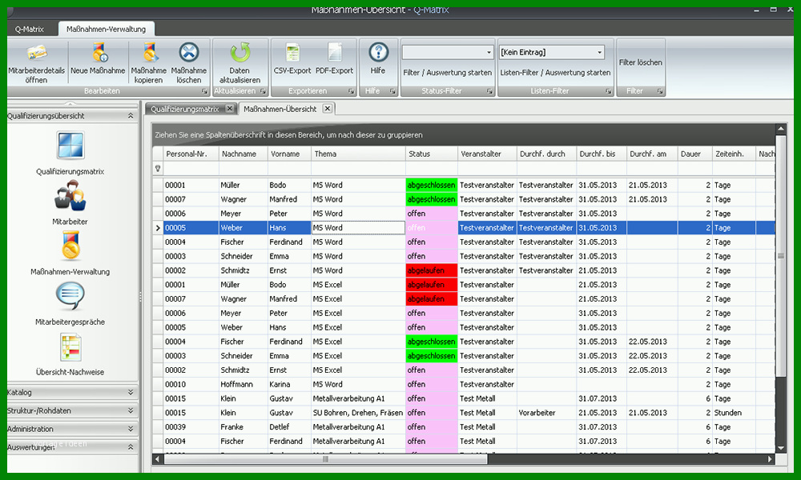801x480 pixels.
Task: Click the 'SU Bohren, Drehen, Fräsen' cell
Action: pos(358,413)
